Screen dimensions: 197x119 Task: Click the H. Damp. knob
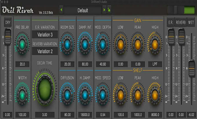(85, 95)
